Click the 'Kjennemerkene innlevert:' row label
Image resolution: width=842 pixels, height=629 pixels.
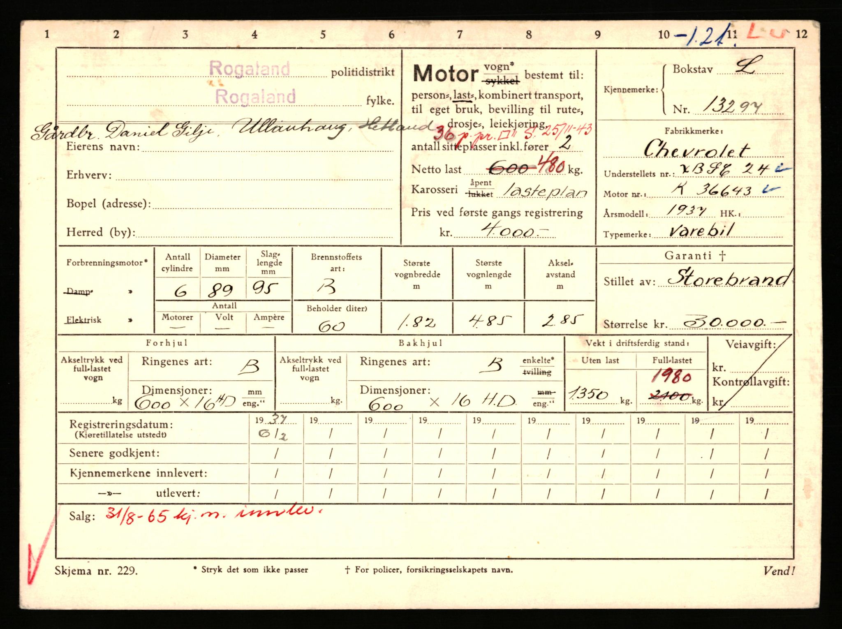pos(138,473)
